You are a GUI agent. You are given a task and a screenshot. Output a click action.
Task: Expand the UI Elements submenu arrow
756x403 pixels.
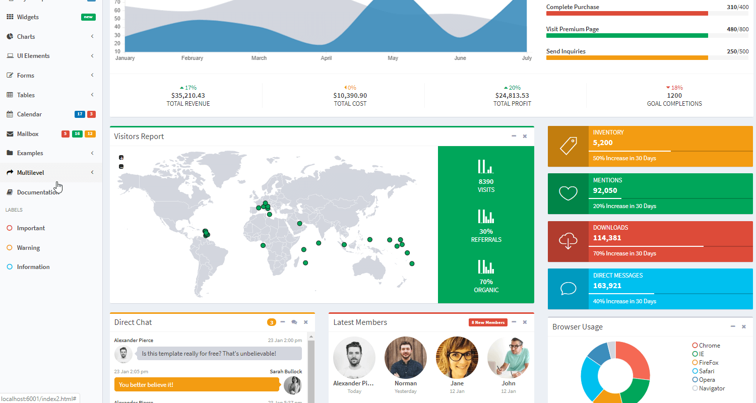[x=92, y=56]
